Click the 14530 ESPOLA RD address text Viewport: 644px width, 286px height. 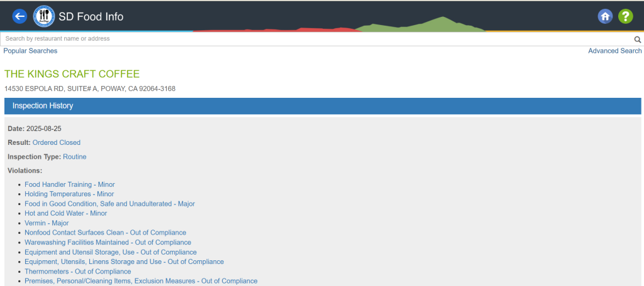pos(90,89)
